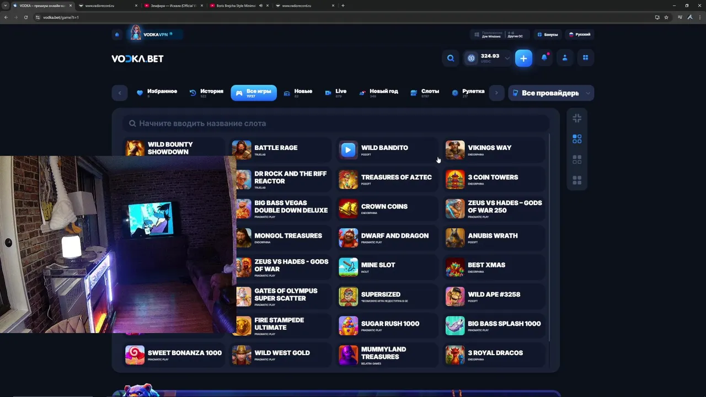
Task: Click the Vikings Way game icon
Action: point(455,150)
